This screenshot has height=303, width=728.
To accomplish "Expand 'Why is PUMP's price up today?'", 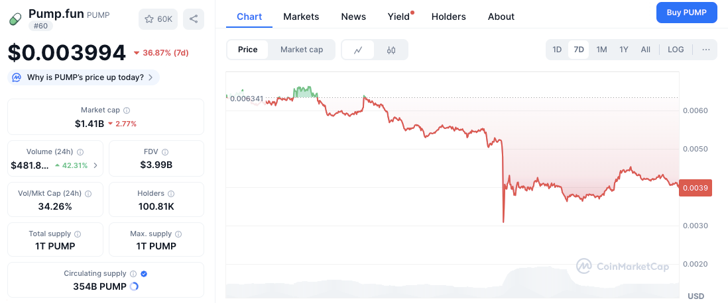I will pyautogui.click(x=84, y=77).
